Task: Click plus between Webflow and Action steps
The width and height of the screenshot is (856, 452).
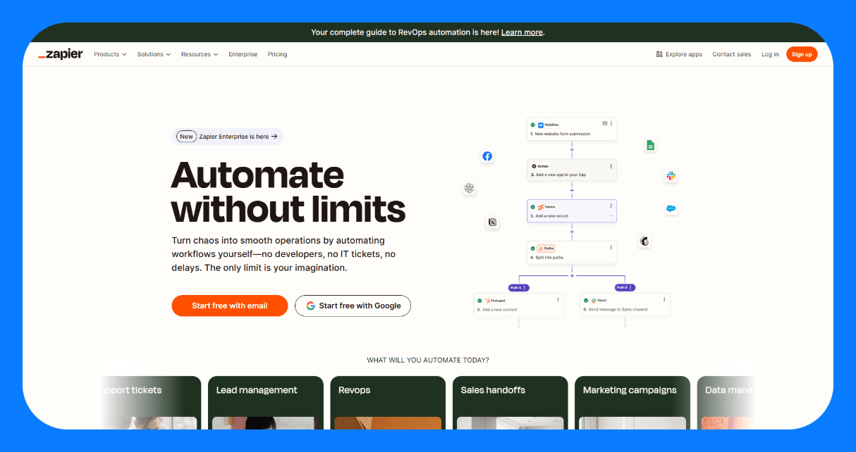Action: [572, 149]
